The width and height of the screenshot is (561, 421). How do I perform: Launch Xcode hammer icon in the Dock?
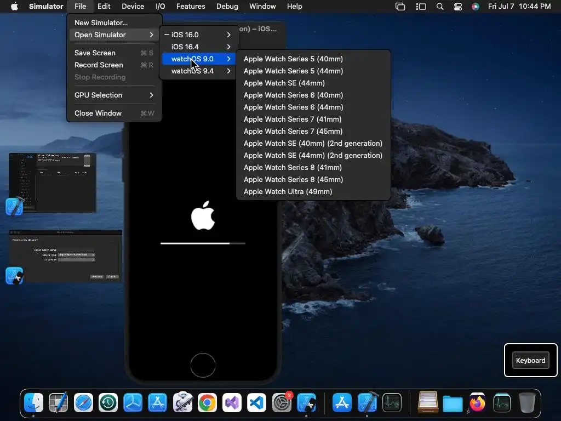click(x=368, y=403)
